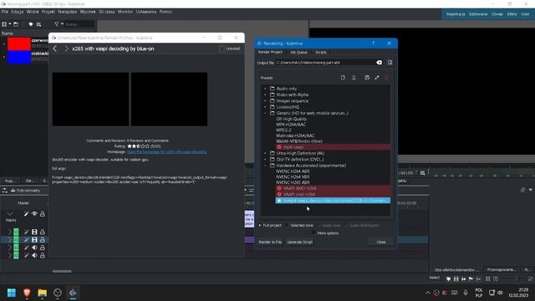Image resolution: width=535 pixels, height=301 pixels.
Task: Open the Tryb normalny timeline mode dropdown
Action: coord(25,191)
